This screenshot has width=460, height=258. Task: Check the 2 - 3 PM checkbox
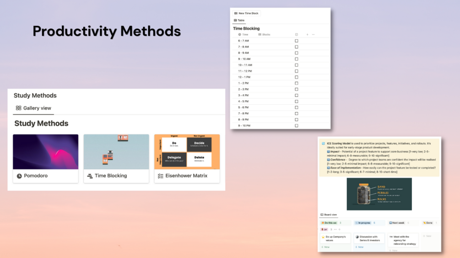[x=297, y=89]
